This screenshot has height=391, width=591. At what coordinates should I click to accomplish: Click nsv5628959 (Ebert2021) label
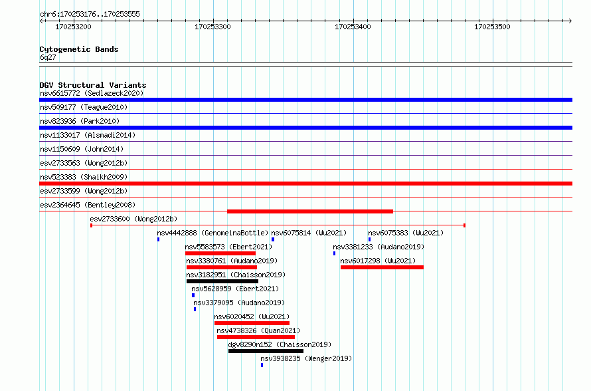click(235, 289)
